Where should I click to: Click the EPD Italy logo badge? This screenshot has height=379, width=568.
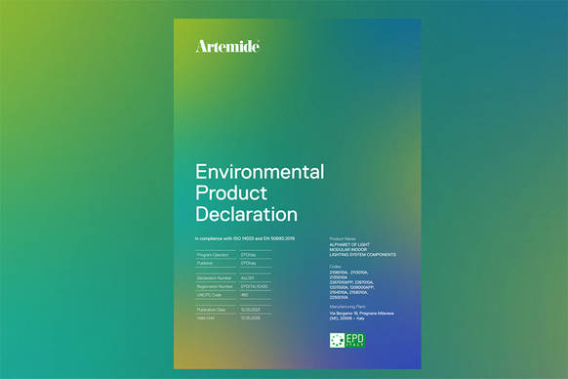click(x=347, y=341)
